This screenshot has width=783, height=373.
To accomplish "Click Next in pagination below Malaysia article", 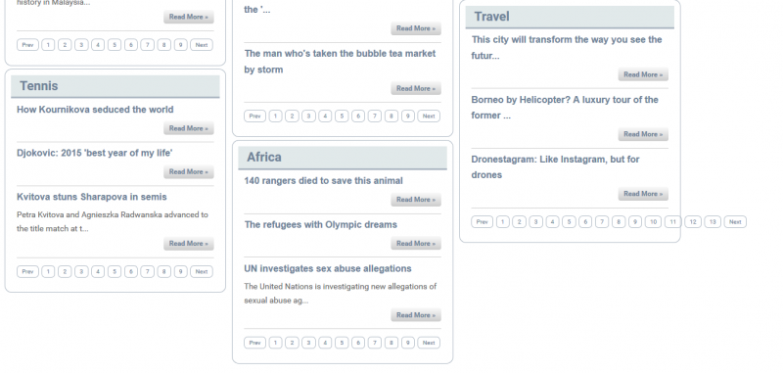I will [x=202, y=45].
